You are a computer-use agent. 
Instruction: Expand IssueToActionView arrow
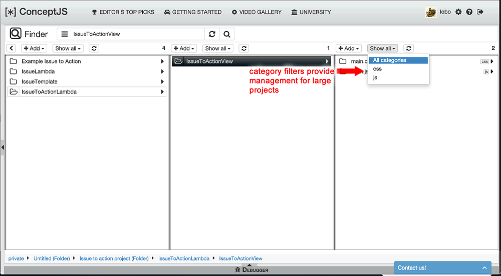point(327,61)
